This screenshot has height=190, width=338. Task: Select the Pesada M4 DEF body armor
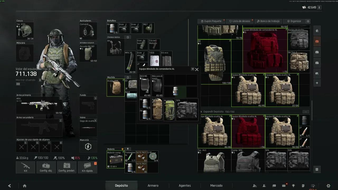88,54
